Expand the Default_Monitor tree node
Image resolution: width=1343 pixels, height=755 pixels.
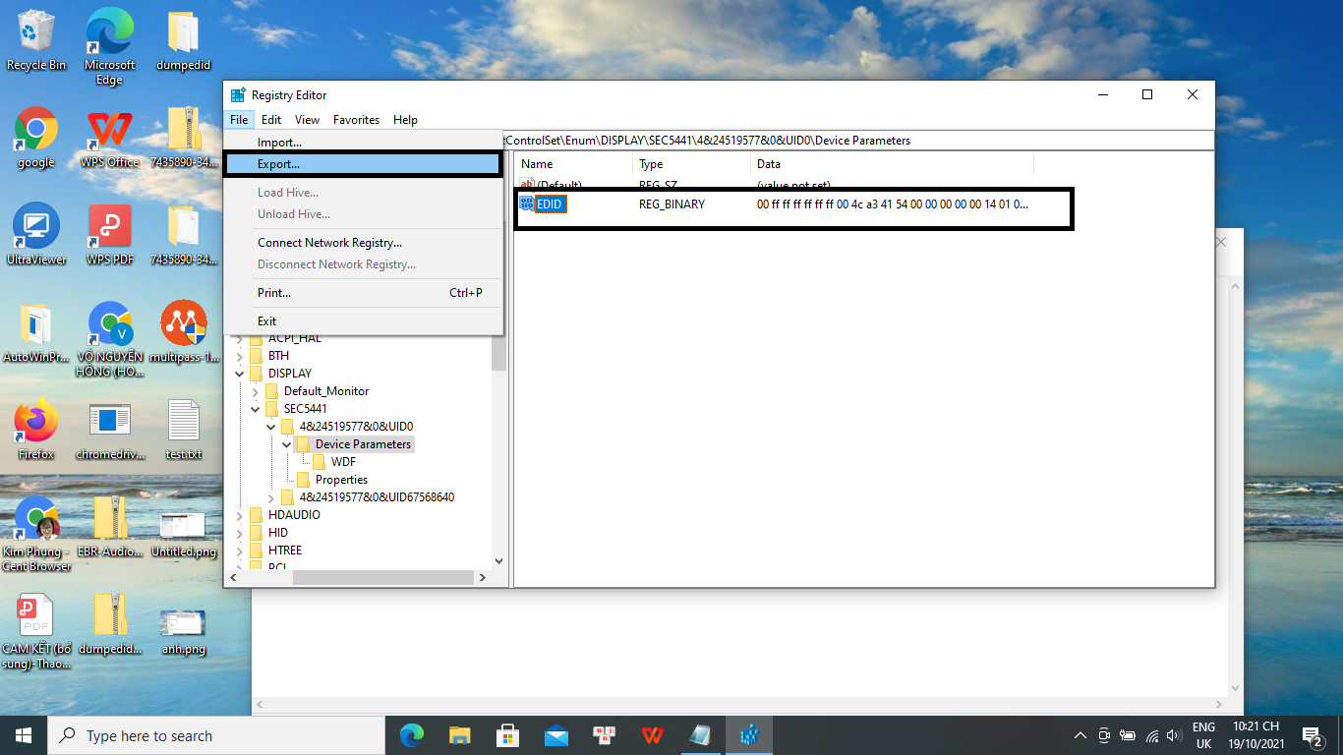[257, 391]
